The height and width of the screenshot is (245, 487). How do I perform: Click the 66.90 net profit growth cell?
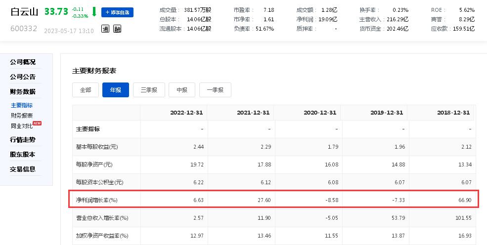(x=464, y=201)
